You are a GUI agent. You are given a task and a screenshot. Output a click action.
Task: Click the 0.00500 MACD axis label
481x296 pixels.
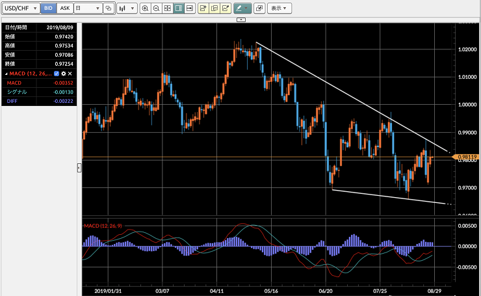[467, 226]
